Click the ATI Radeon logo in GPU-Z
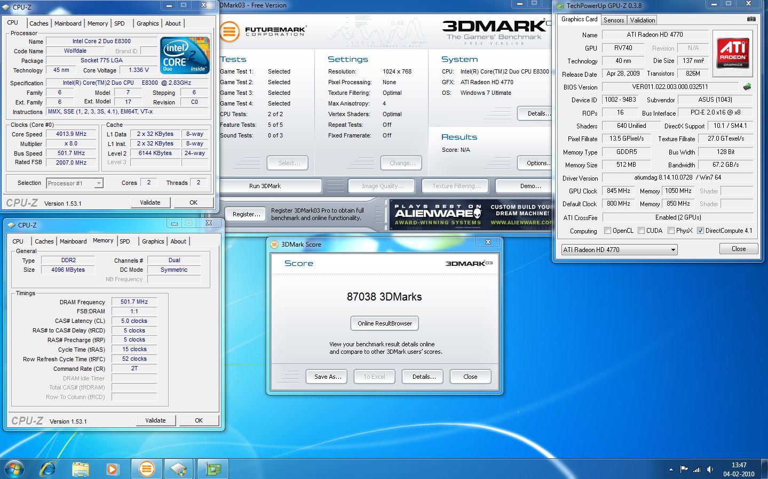 (732, 53)
